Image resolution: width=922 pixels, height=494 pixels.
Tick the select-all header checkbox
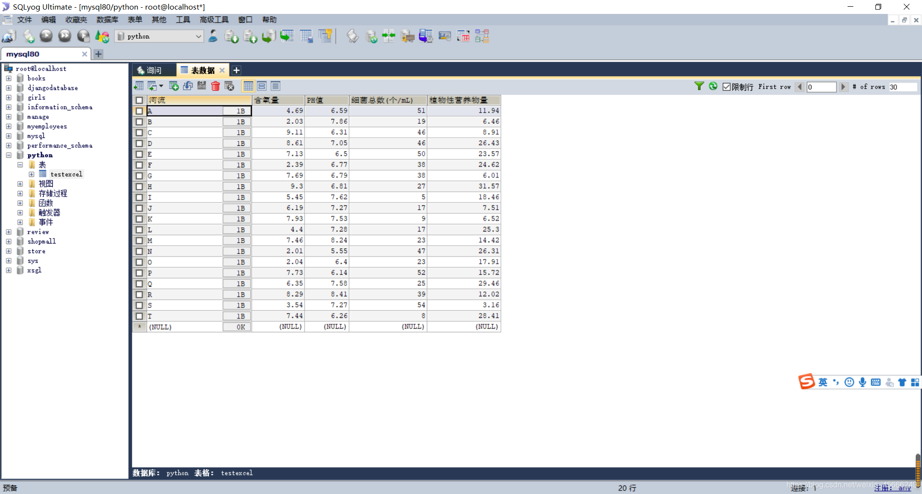tap(139, 100)
